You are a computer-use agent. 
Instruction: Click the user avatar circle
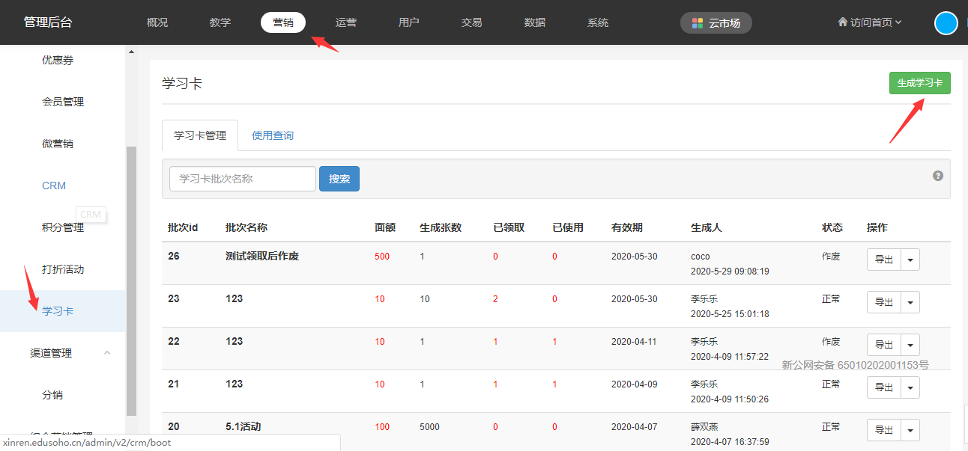click(946, 23)
